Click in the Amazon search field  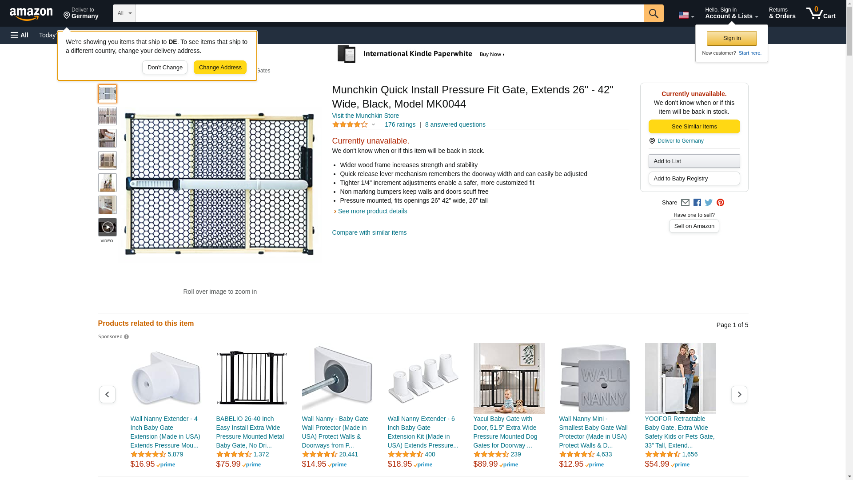click(389, 13)
